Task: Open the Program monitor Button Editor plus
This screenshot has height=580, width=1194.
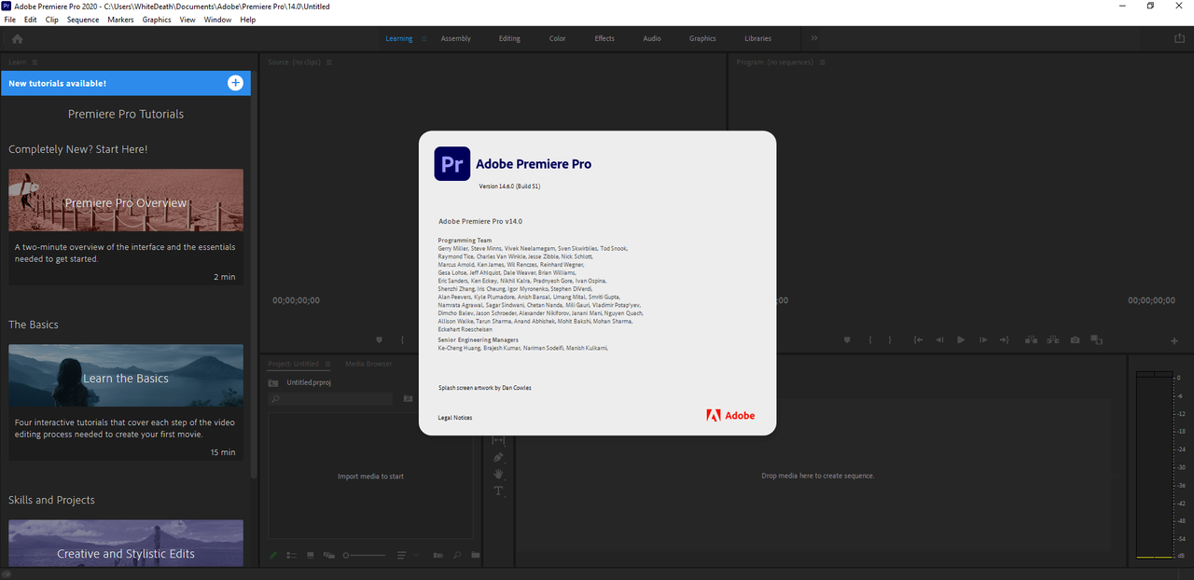Action: tap(1173, 341)
